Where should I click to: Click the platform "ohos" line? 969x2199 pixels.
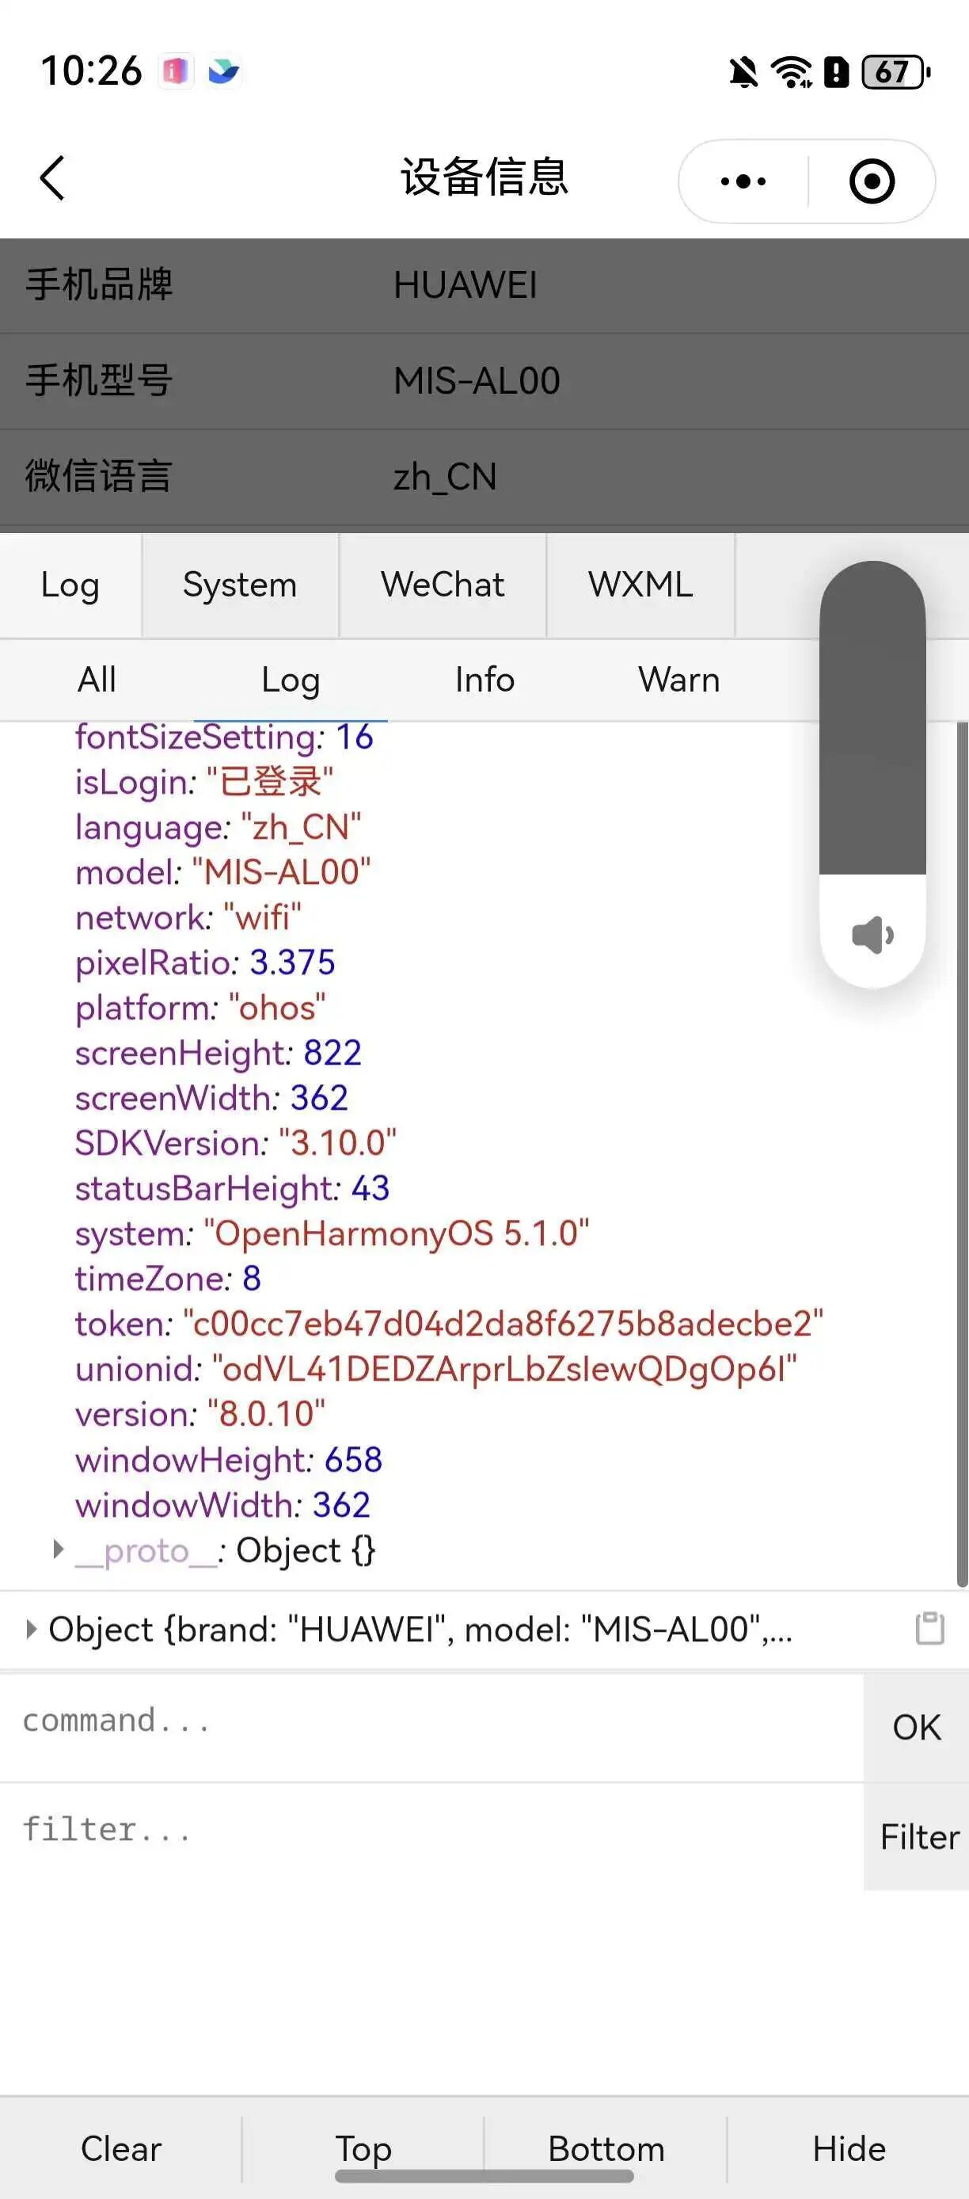point(200,1008)
